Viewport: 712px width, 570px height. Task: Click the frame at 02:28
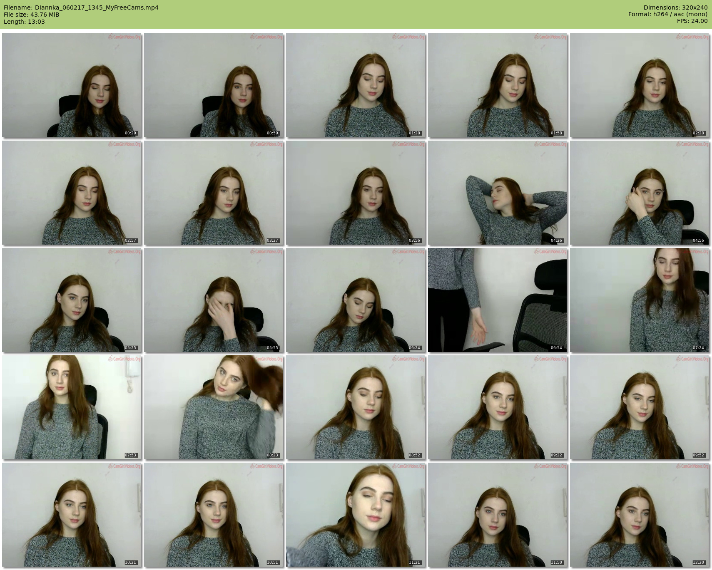click(639, 85)
